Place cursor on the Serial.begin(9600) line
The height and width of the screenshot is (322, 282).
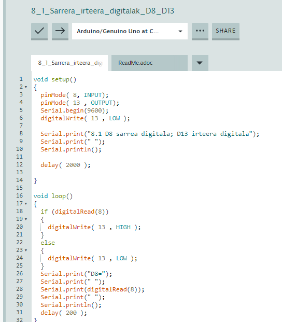[74, 110]
